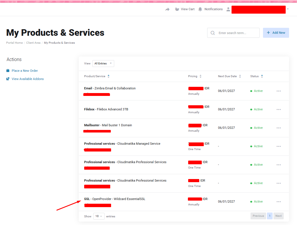
Task: Click the share arrow icon in top bar
Action: 167,9
